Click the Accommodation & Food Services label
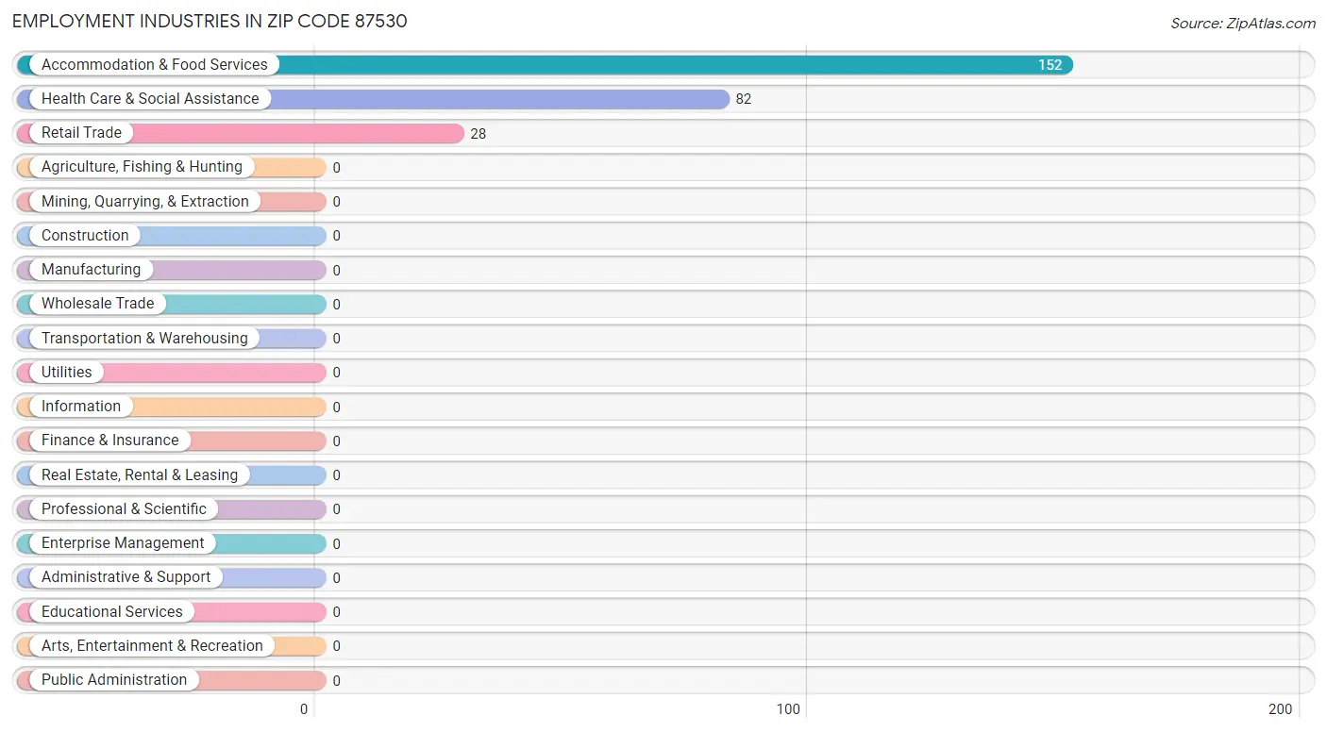The height and width of the screenshot is (732, 1327). point(155,64)
